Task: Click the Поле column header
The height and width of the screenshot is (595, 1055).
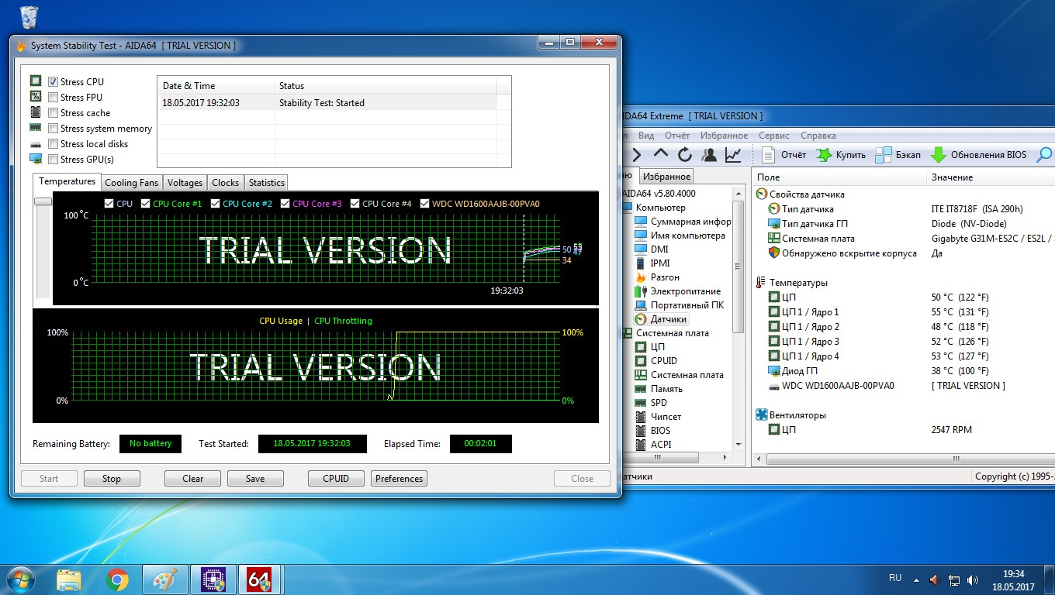Action: tap(839, 177)
